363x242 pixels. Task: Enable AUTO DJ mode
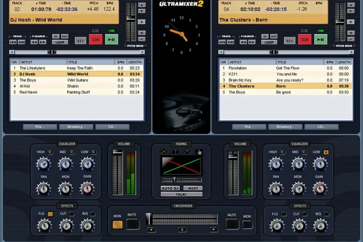pyautogui.click(x=170, y=188)
